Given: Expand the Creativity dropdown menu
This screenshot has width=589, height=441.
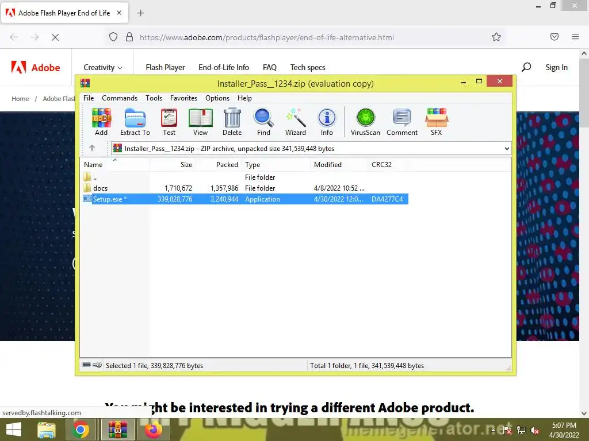Looking at the screenshot, I should [x=103, y=68].
